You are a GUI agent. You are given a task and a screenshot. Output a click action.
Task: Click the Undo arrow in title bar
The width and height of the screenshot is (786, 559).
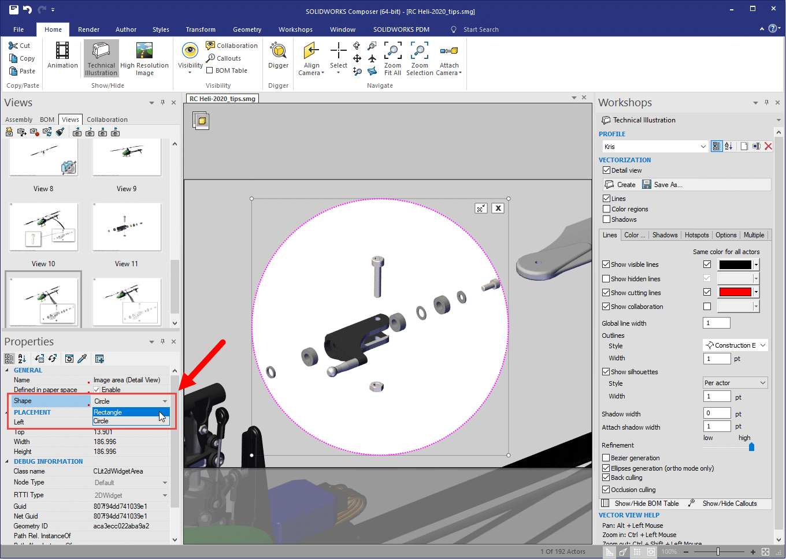pyautogui.click(x=27, y=9)
